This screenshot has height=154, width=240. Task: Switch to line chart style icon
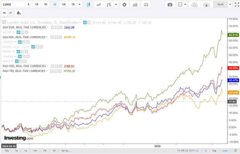(99, 5)
